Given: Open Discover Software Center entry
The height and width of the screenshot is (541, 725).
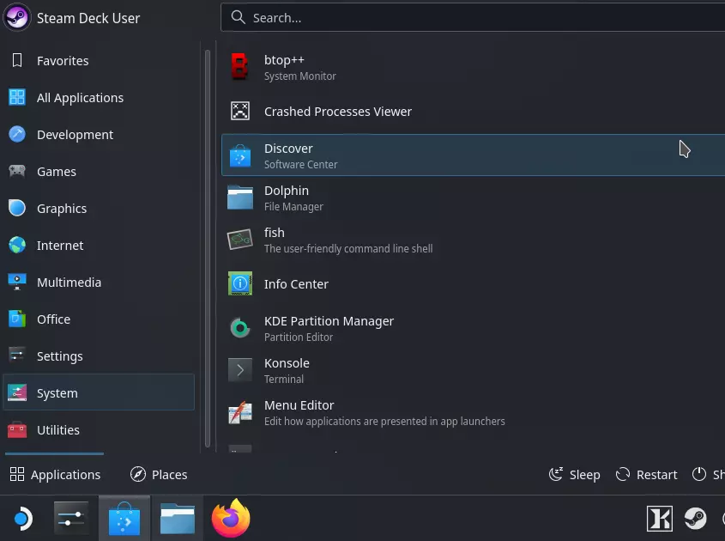Looking at the screenshot, I should (473, 155).
